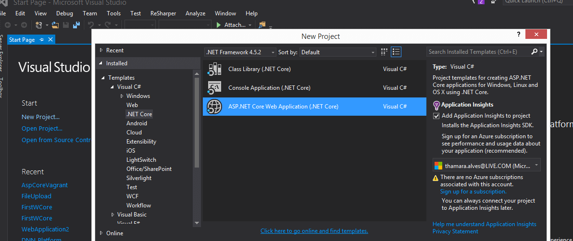Click the Search Installed Templates field
Image resolution: width=573 pixels, height=241 pixels.
pyautogui.click(x=478, y=52)
